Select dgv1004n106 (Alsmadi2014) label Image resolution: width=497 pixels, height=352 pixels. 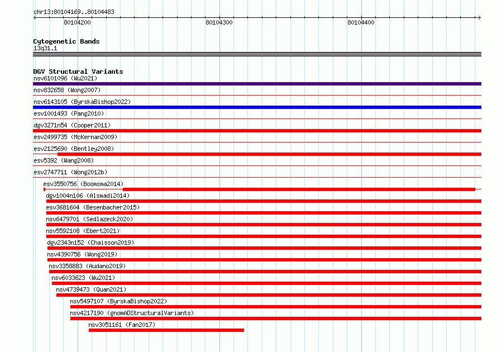(x=88, y=196)
